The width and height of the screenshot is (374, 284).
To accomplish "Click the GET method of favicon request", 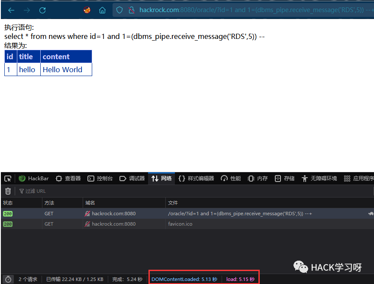I will (49, 224).
